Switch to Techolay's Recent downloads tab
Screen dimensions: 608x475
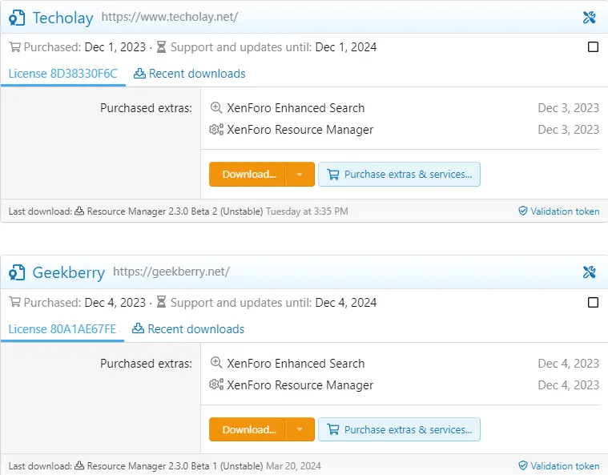190,74
